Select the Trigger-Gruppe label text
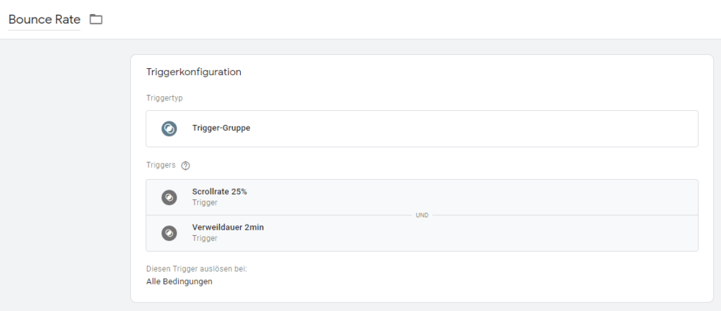 point(221,128)
